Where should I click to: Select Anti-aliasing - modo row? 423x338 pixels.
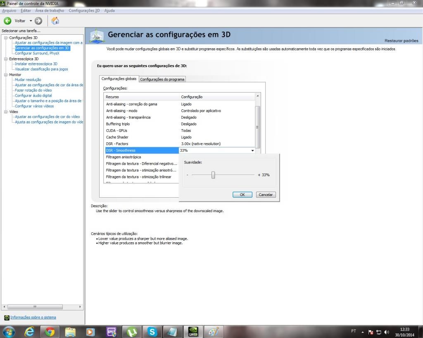pyautogui.click(x=180, y=111)
